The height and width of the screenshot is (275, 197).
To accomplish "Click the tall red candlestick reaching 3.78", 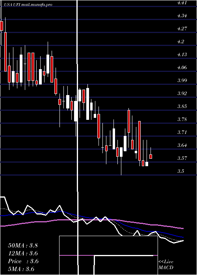I will pyautogui.click(x=139, y=141).
